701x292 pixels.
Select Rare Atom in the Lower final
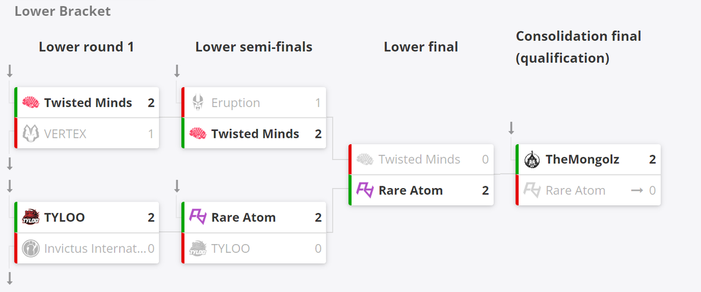[421, 190]
